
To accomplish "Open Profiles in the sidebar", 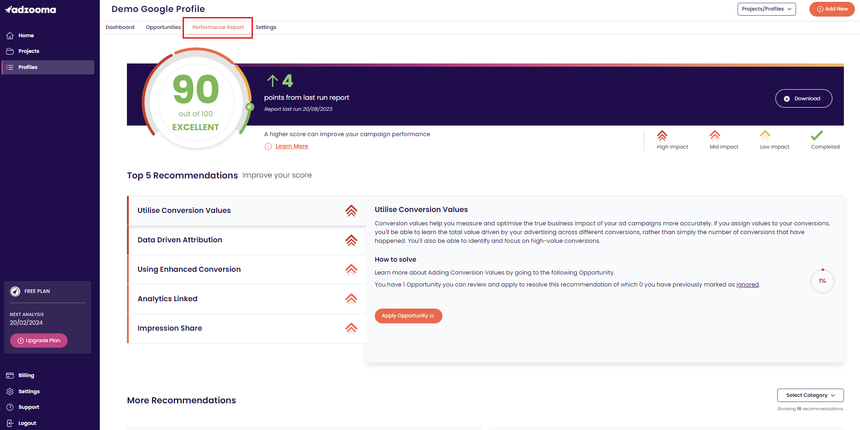I will point(48,67).
